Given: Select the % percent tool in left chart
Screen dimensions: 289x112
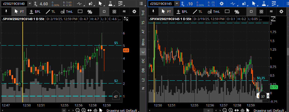Looking at the screenshot, I should (x=90, y=12).
